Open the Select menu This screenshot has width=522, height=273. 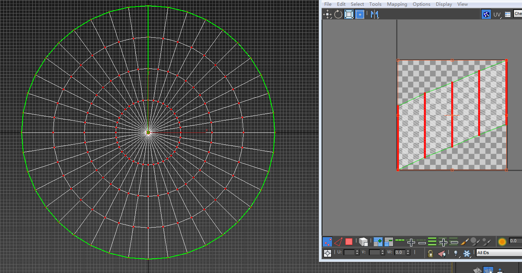coord(357,4)
